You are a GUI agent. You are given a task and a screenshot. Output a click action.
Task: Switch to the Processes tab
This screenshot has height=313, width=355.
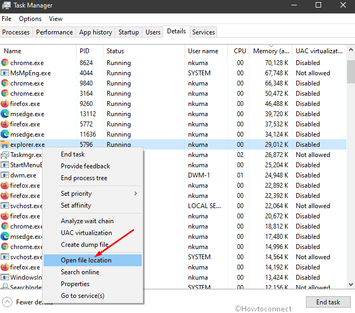click(16, 32)
